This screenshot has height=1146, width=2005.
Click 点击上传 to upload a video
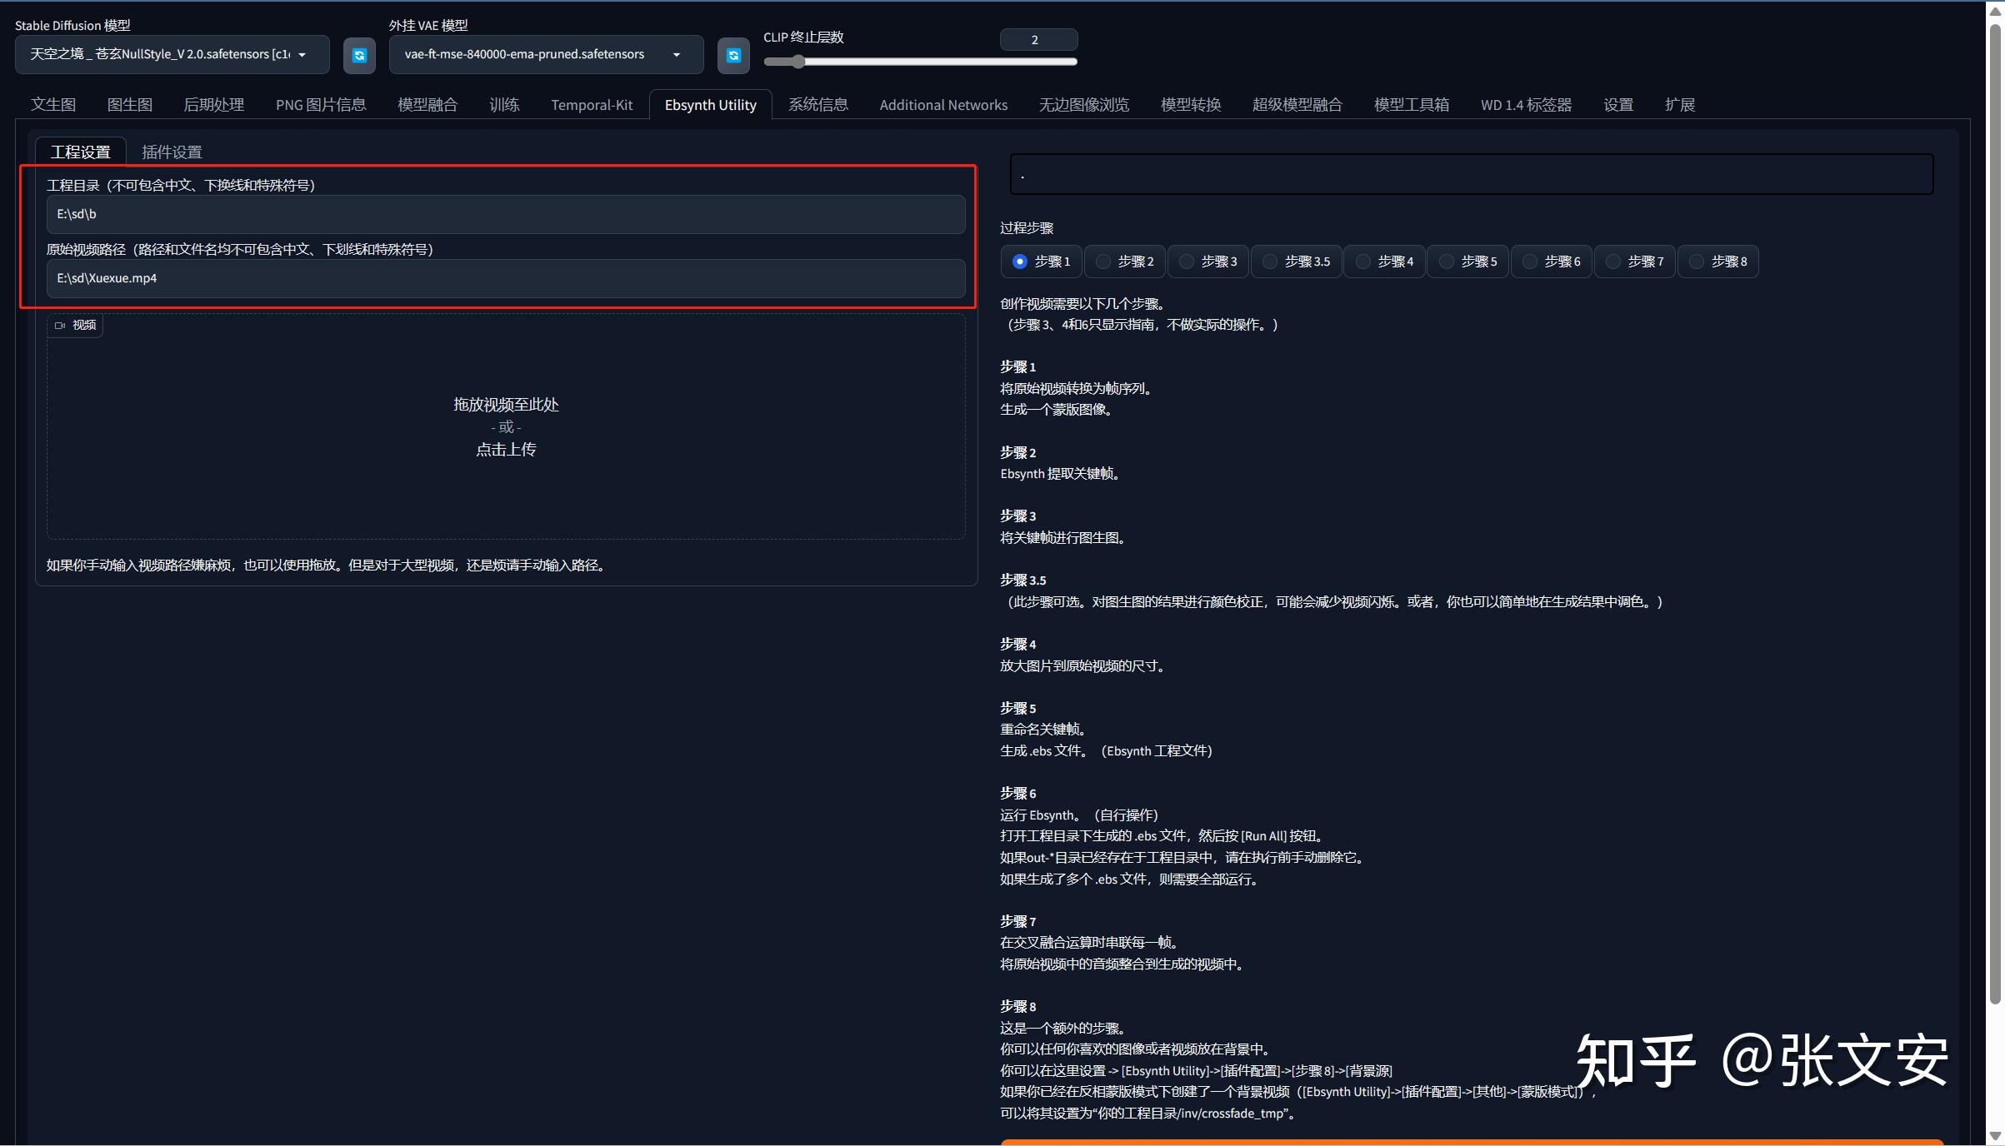(x=505, y=449)
